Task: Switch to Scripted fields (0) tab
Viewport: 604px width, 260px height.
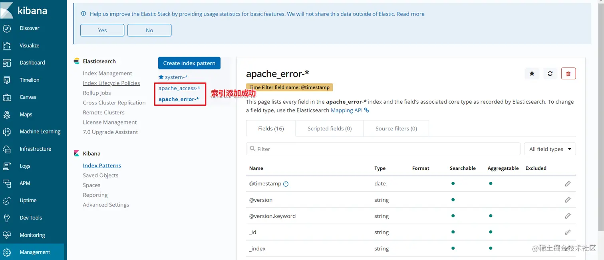Action: (x=330, y=128)
